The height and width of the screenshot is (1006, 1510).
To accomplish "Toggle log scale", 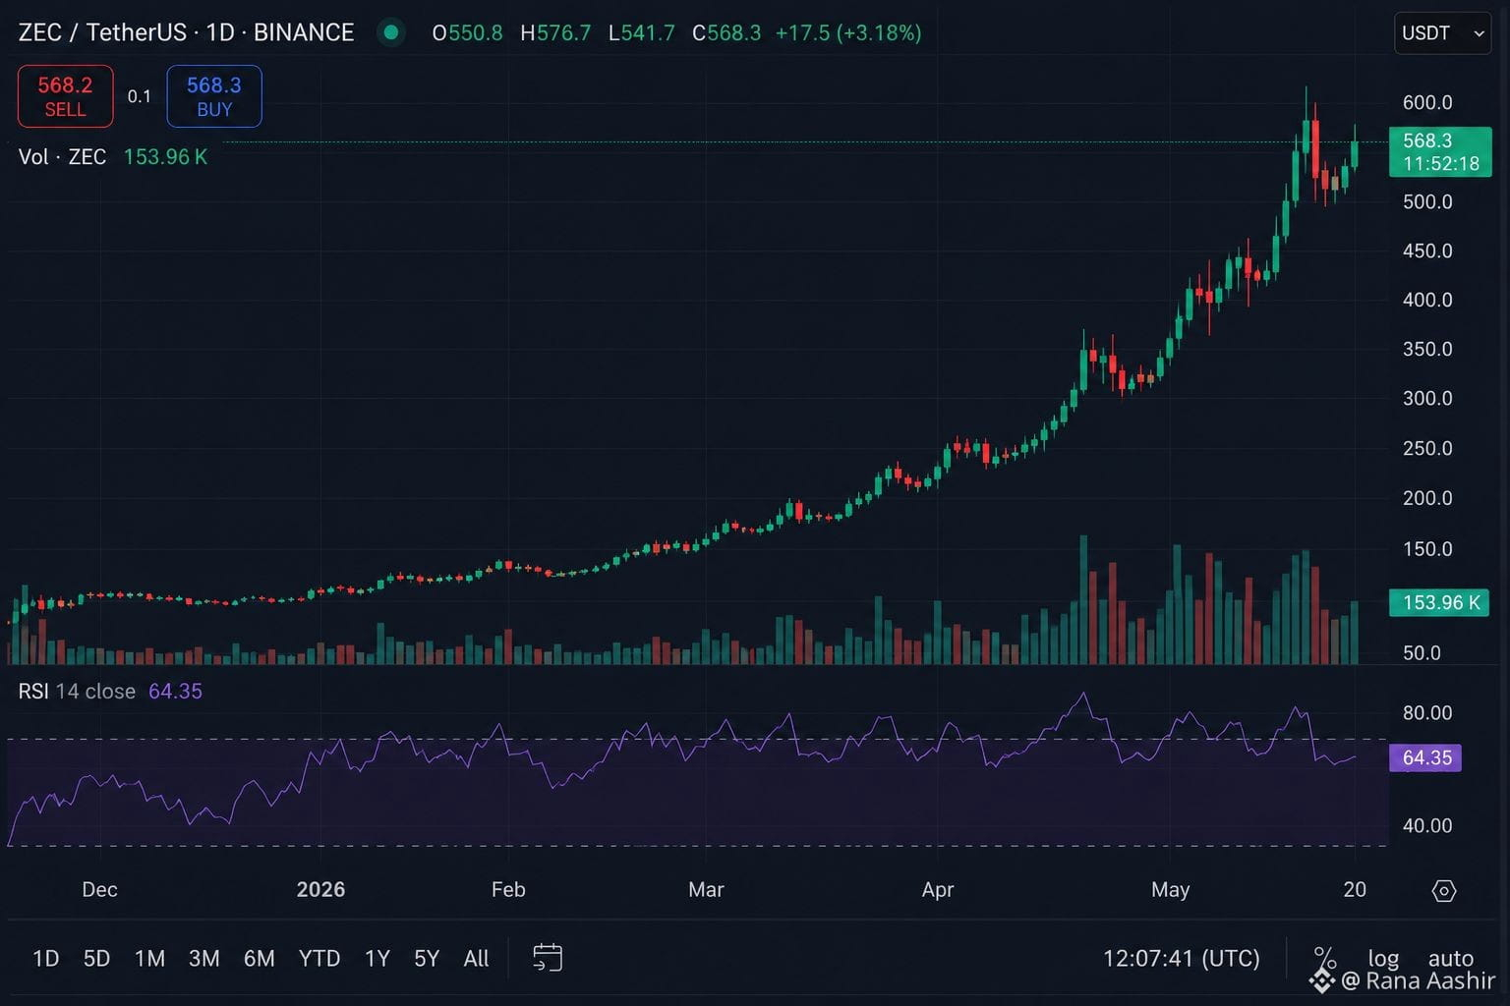I will click(1383, 958).
